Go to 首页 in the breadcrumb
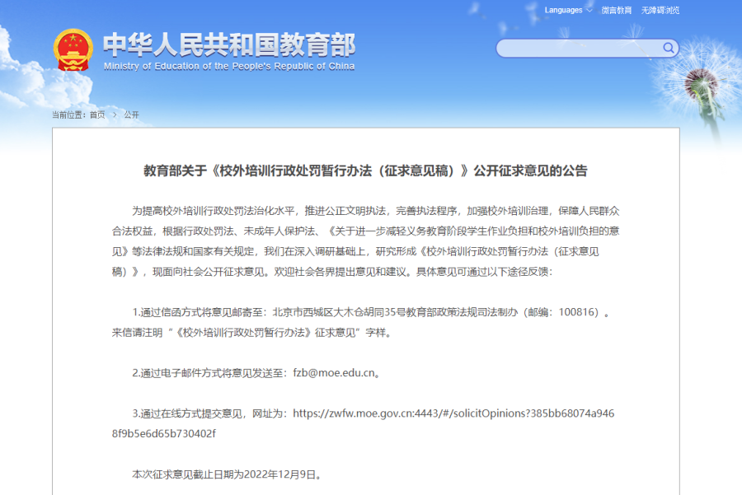 (x=97, y=114)
